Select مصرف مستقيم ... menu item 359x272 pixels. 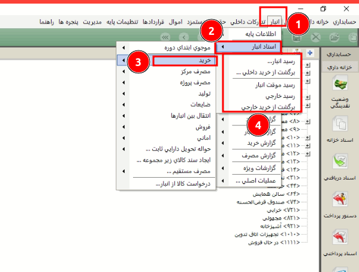pos(166,171)
